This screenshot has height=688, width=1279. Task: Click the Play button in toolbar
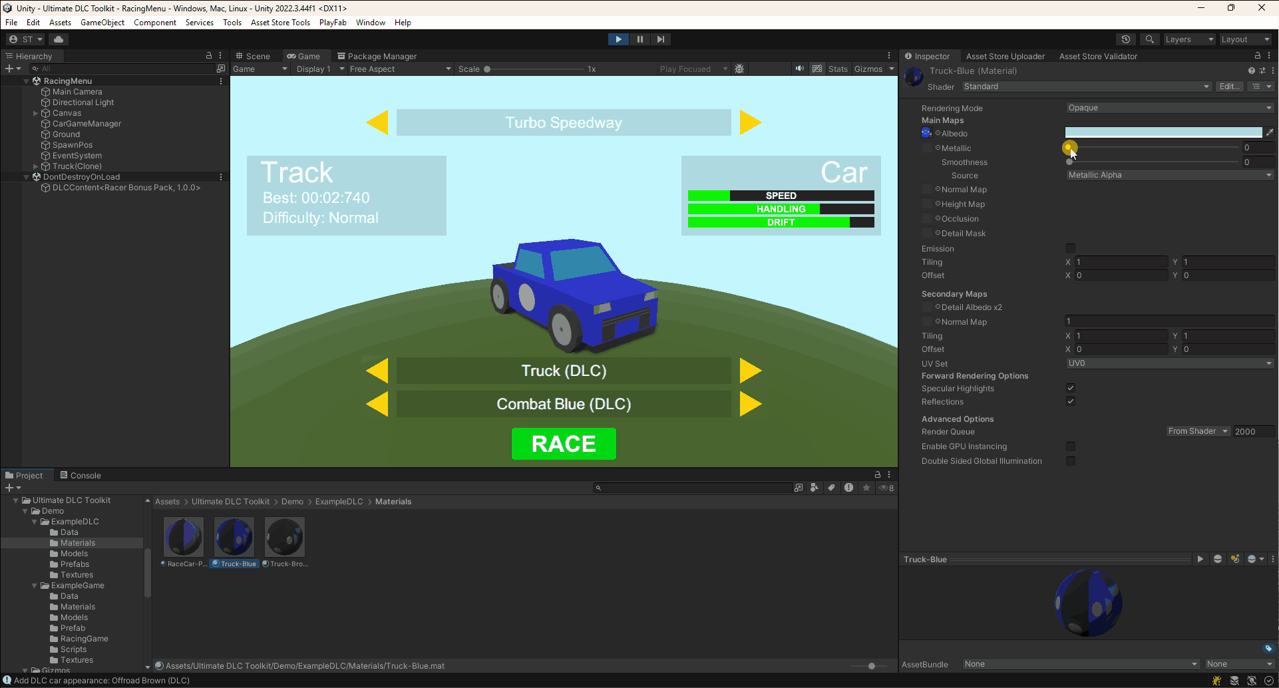point(618,39)
